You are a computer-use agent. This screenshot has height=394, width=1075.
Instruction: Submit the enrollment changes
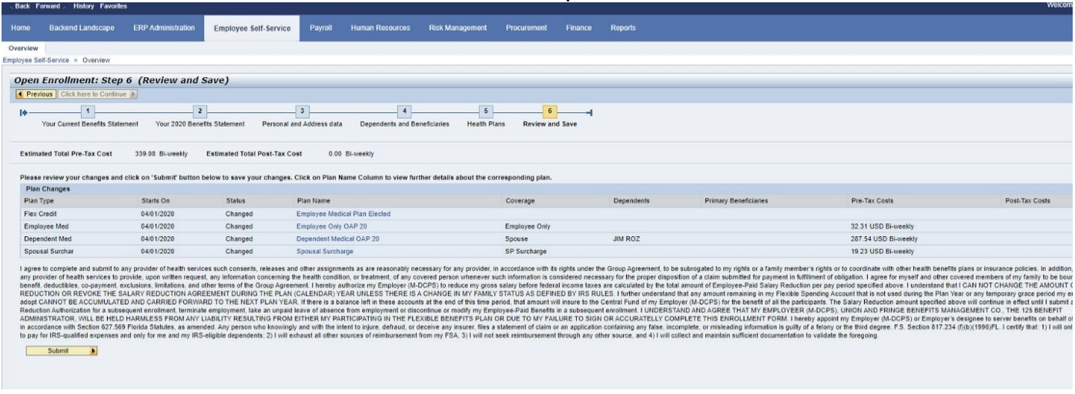pos(62,350)
